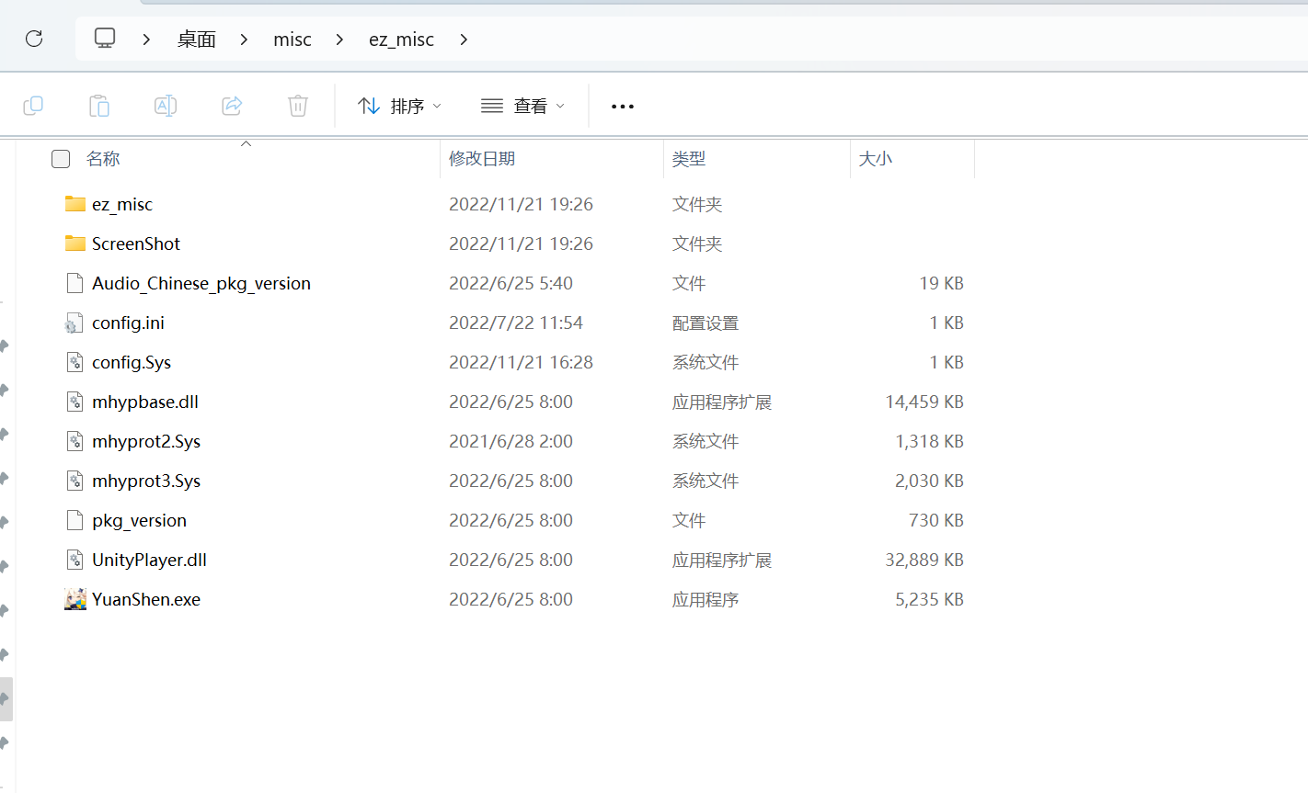Click the pkg_version file icon

point(75,520)
